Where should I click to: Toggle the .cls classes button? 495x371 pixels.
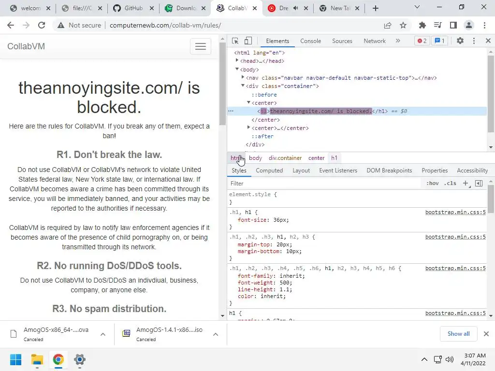[450, 183]
